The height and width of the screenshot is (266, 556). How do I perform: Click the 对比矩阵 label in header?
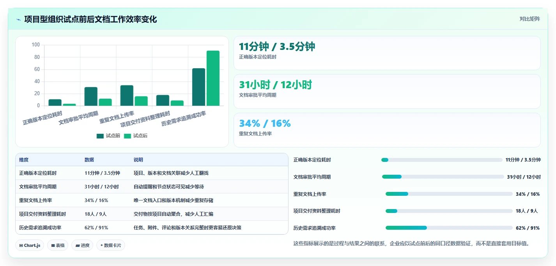click(x=530, y=19)
